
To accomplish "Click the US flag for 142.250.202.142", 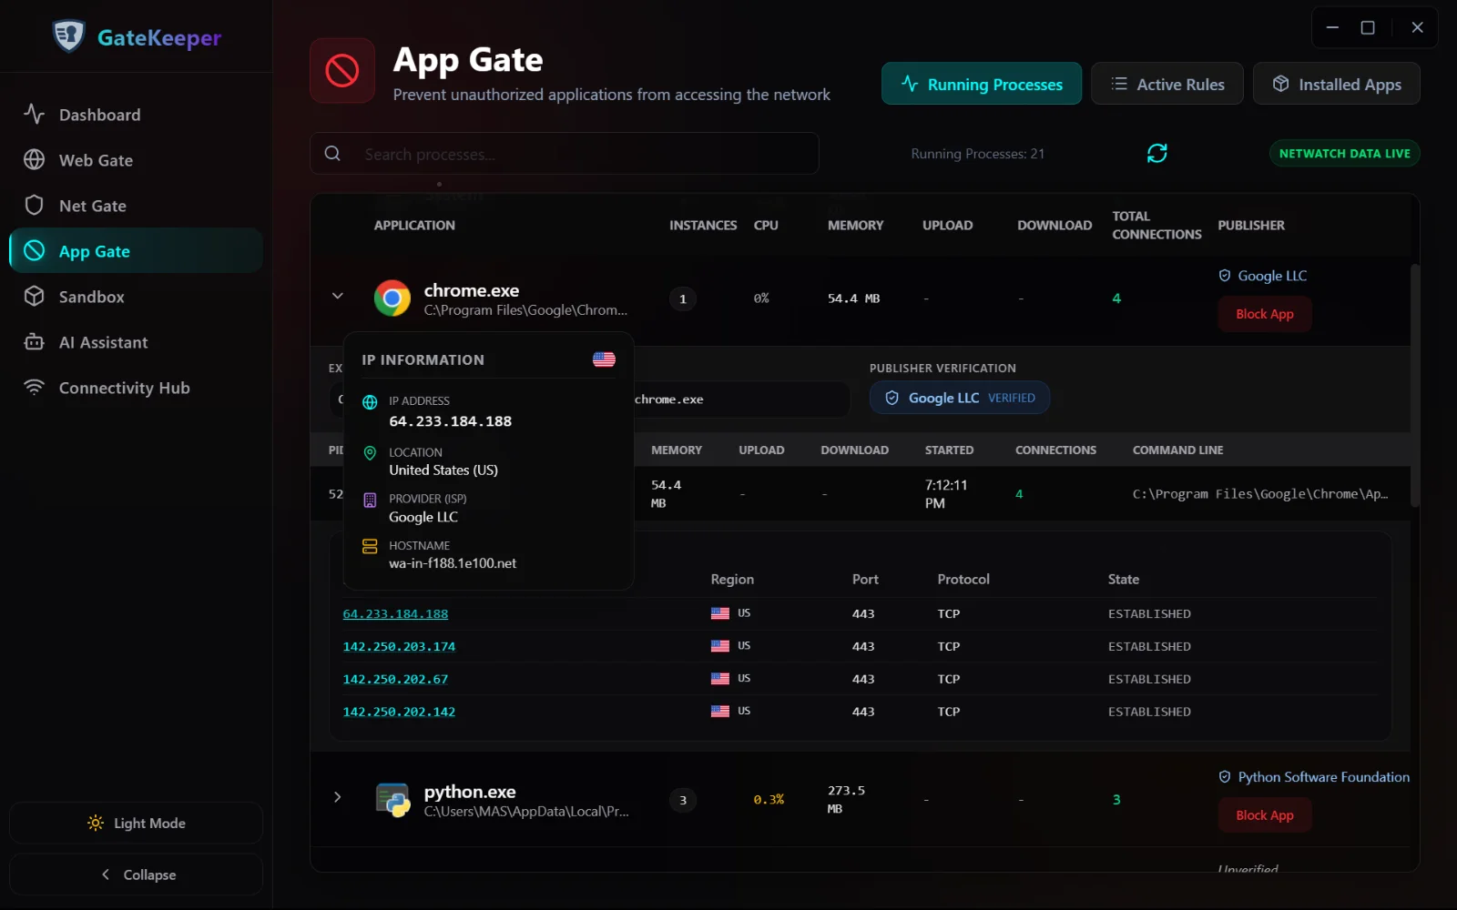I will (x=720, y=712).
